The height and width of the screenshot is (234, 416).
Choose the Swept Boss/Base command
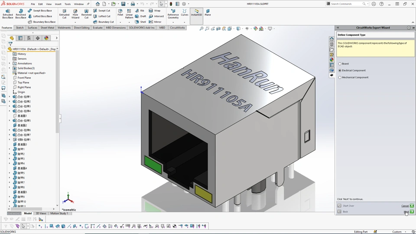pos(40,10)
